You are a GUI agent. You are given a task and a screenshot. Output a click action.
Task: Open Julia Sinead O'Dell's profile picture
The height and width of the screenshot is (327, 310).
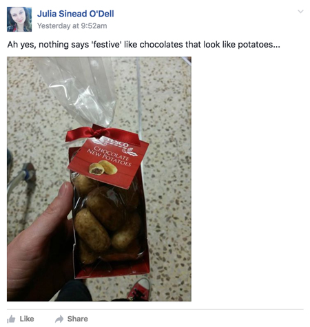(19, 19)
